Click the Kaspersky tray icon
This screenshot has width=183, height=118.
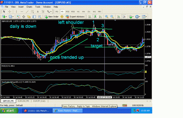tap(138, 111)
